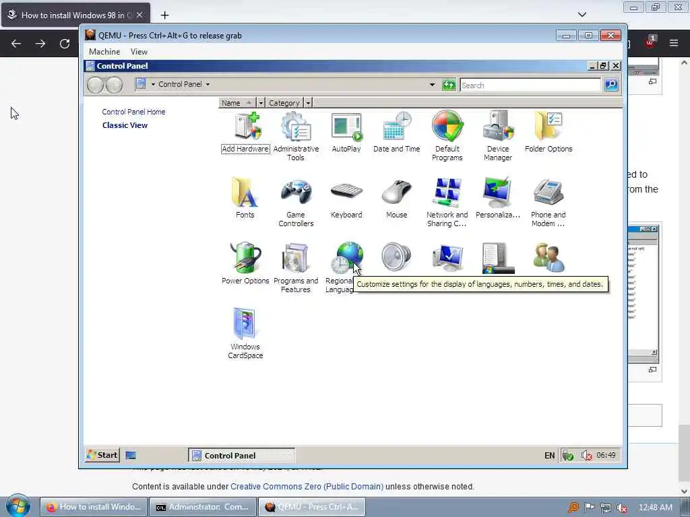Open a new browser tab
The height and width of the screenshot is (517, 690).
(x=164, y=15)
